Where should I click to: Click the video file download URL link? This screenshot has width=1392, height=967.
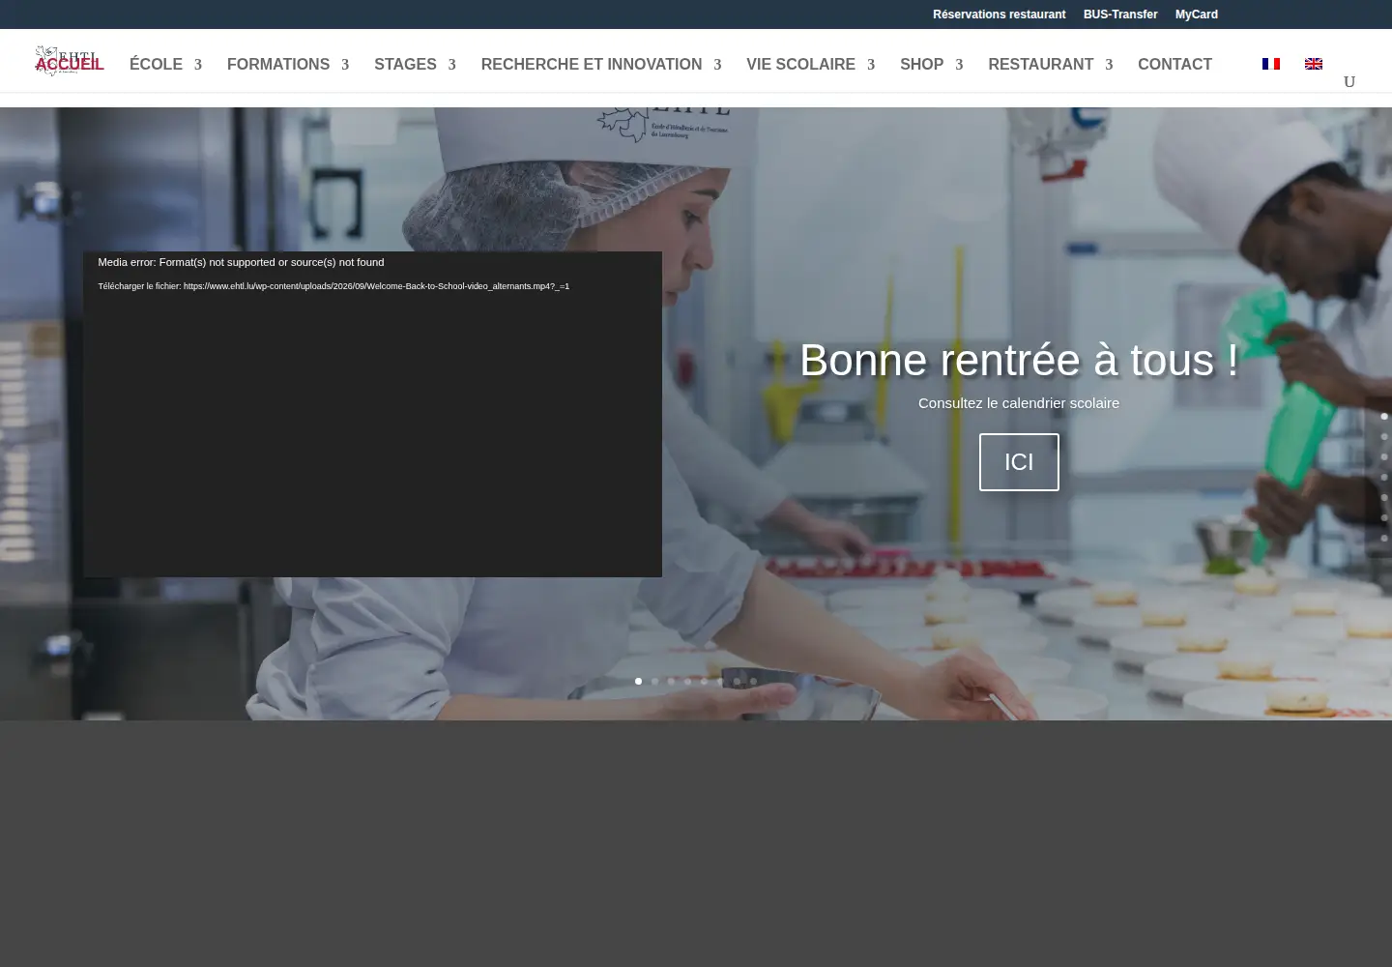click(376, 286)
